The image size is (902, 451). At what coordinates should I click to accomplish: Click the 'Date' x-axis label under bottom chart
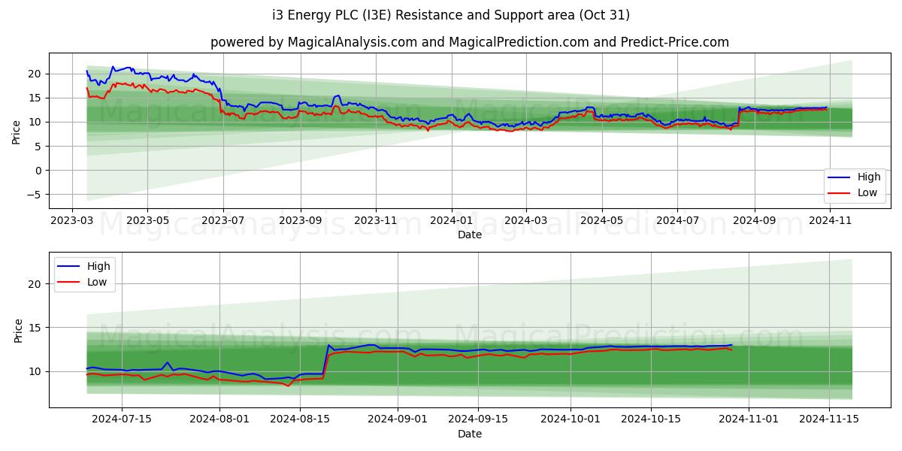470,434
